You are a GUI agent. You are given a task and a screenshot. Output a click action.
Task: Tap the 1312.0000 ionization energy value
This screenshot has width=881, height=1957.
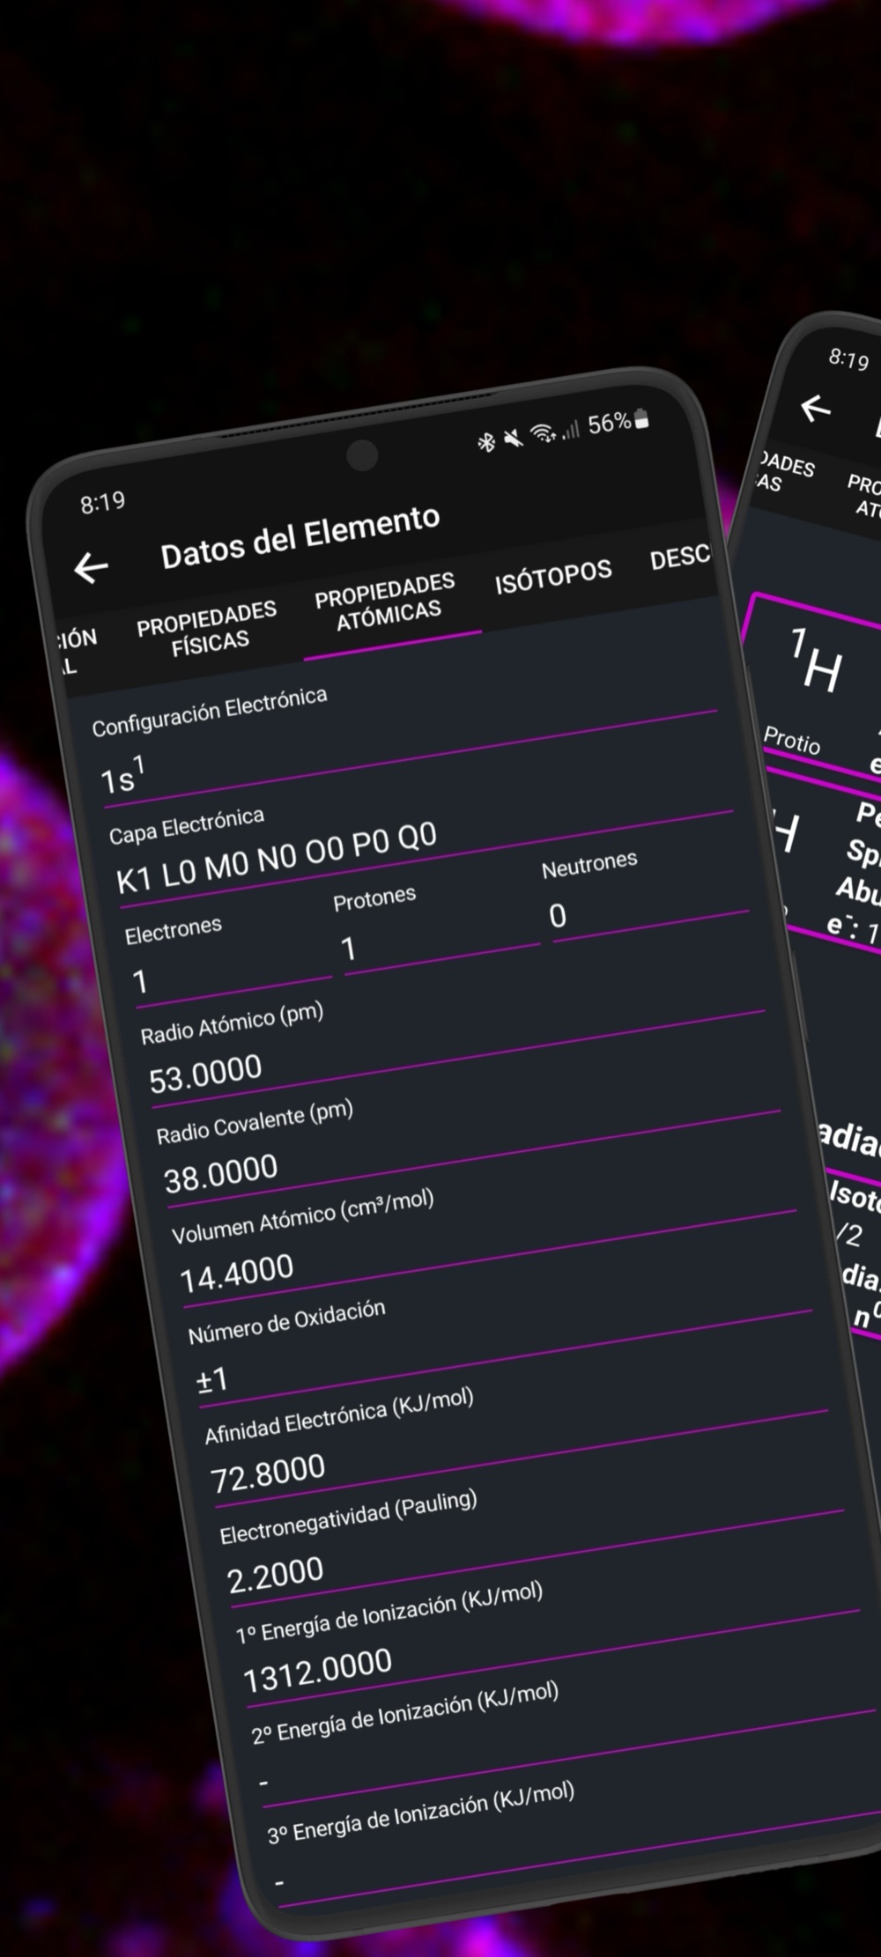coord(317,1670)
